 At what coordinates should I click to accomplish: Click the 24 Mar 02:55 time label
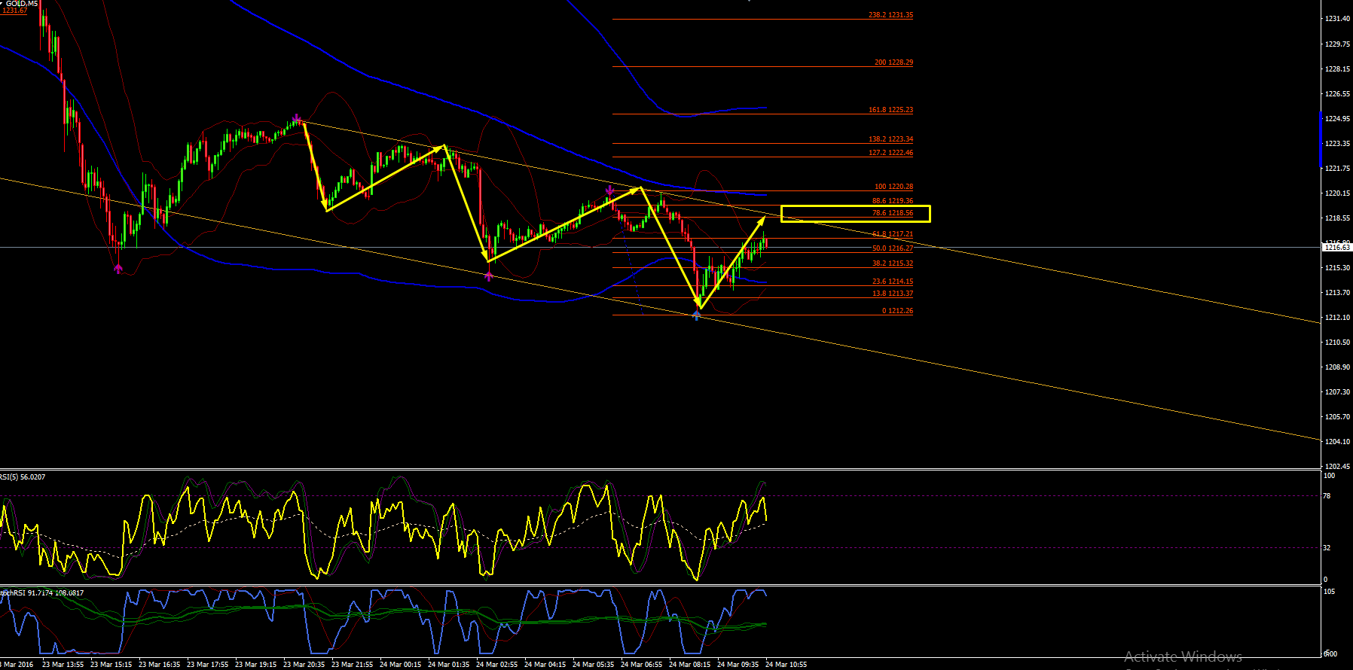click(497, 665)
